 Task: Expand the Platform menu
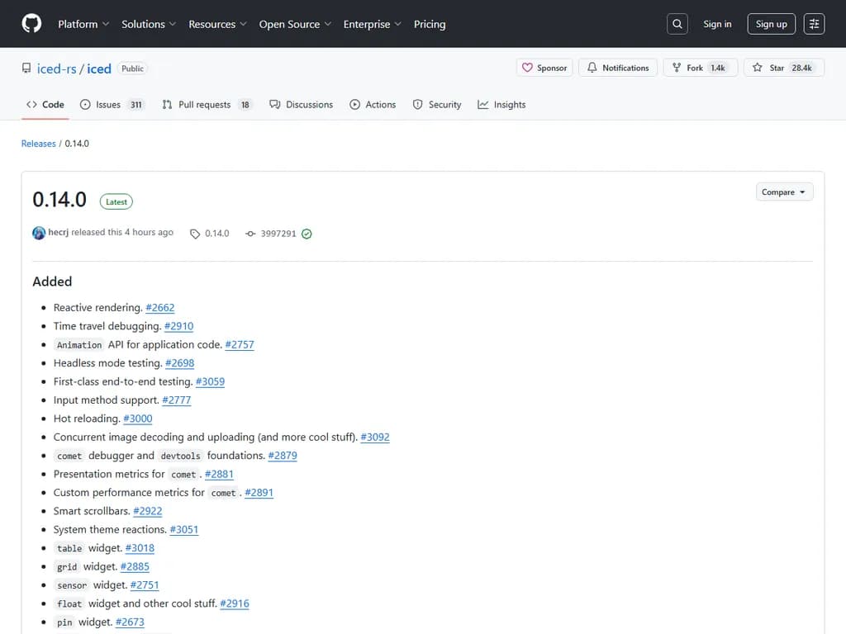click(83, 24)
